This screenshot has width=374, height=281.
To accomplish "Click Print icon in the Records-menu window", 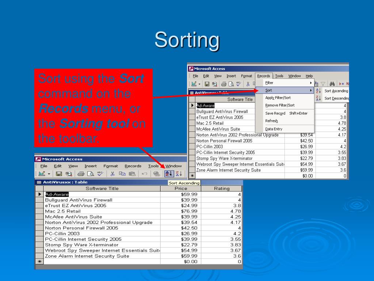I will (224, 84).
